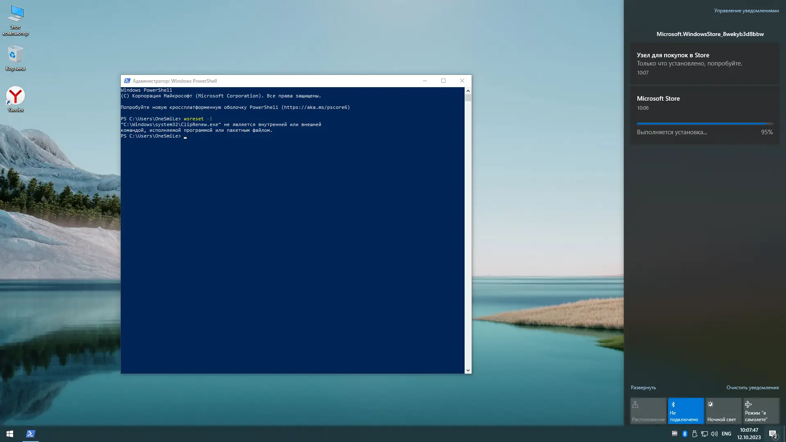This screenshot has width=786, height=442.
Task: Click the ENG language switcher
Action: pyautogui.click(x=726, y=434)
